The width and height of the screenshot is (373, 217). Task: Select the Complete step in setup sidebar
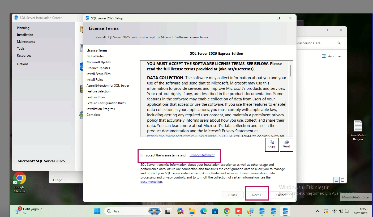[93, 115]
